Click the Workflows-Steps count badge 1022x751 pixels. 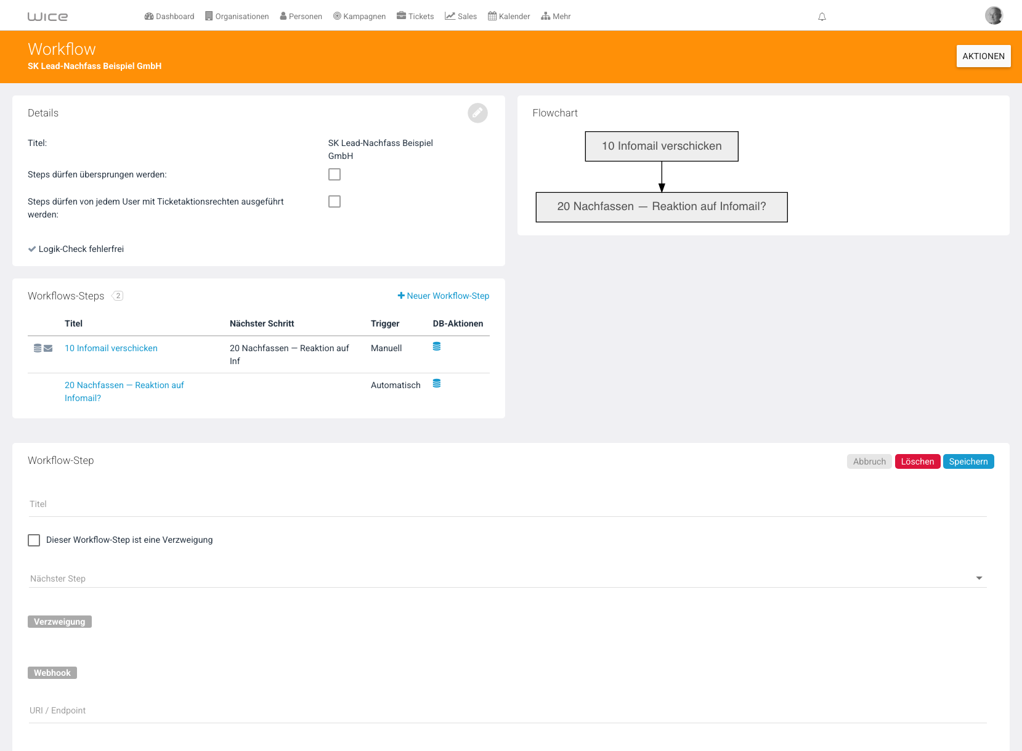118,296
